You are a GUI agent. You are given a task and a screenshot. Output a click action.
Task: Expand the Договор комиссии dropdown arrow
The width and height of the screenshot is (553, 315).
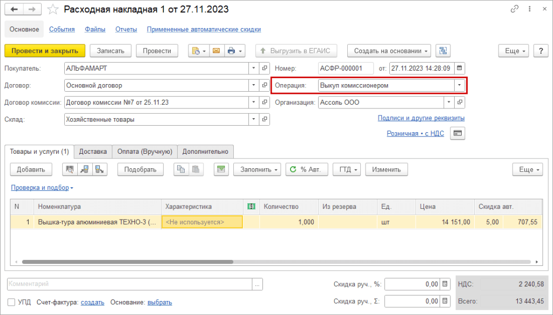point(254,102)
